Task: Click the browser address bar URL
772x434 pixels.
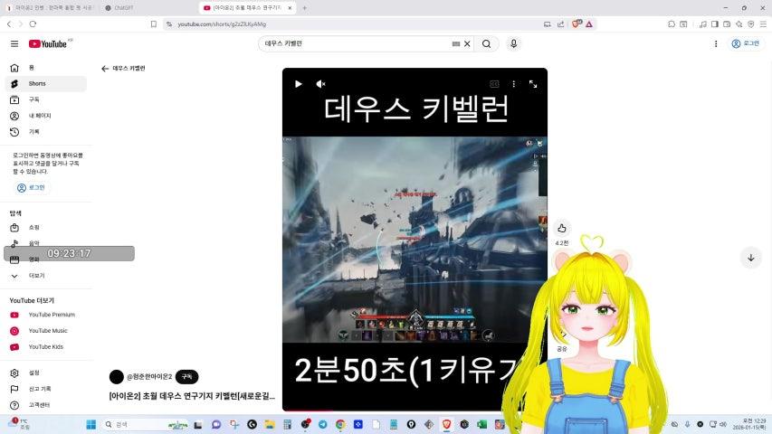Action: [x=222, y=24]
